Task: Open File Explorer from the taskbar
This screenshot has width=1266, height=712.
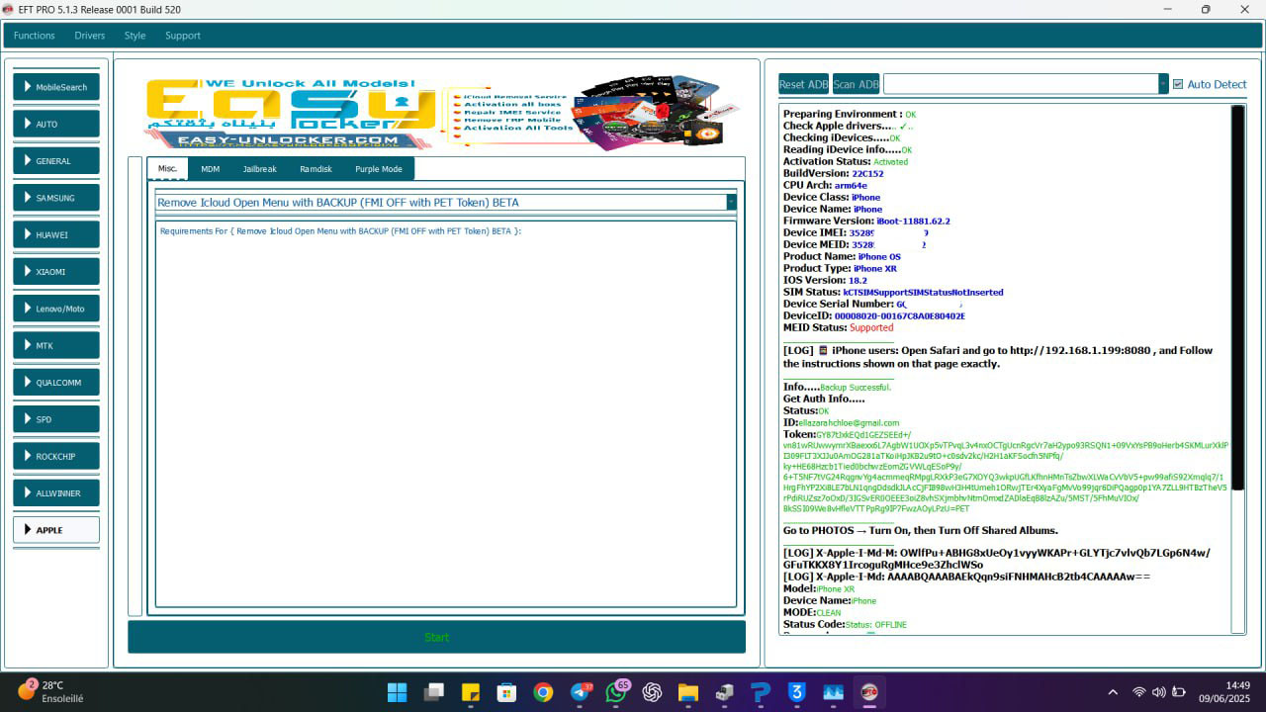Action: tap(688, 692)
